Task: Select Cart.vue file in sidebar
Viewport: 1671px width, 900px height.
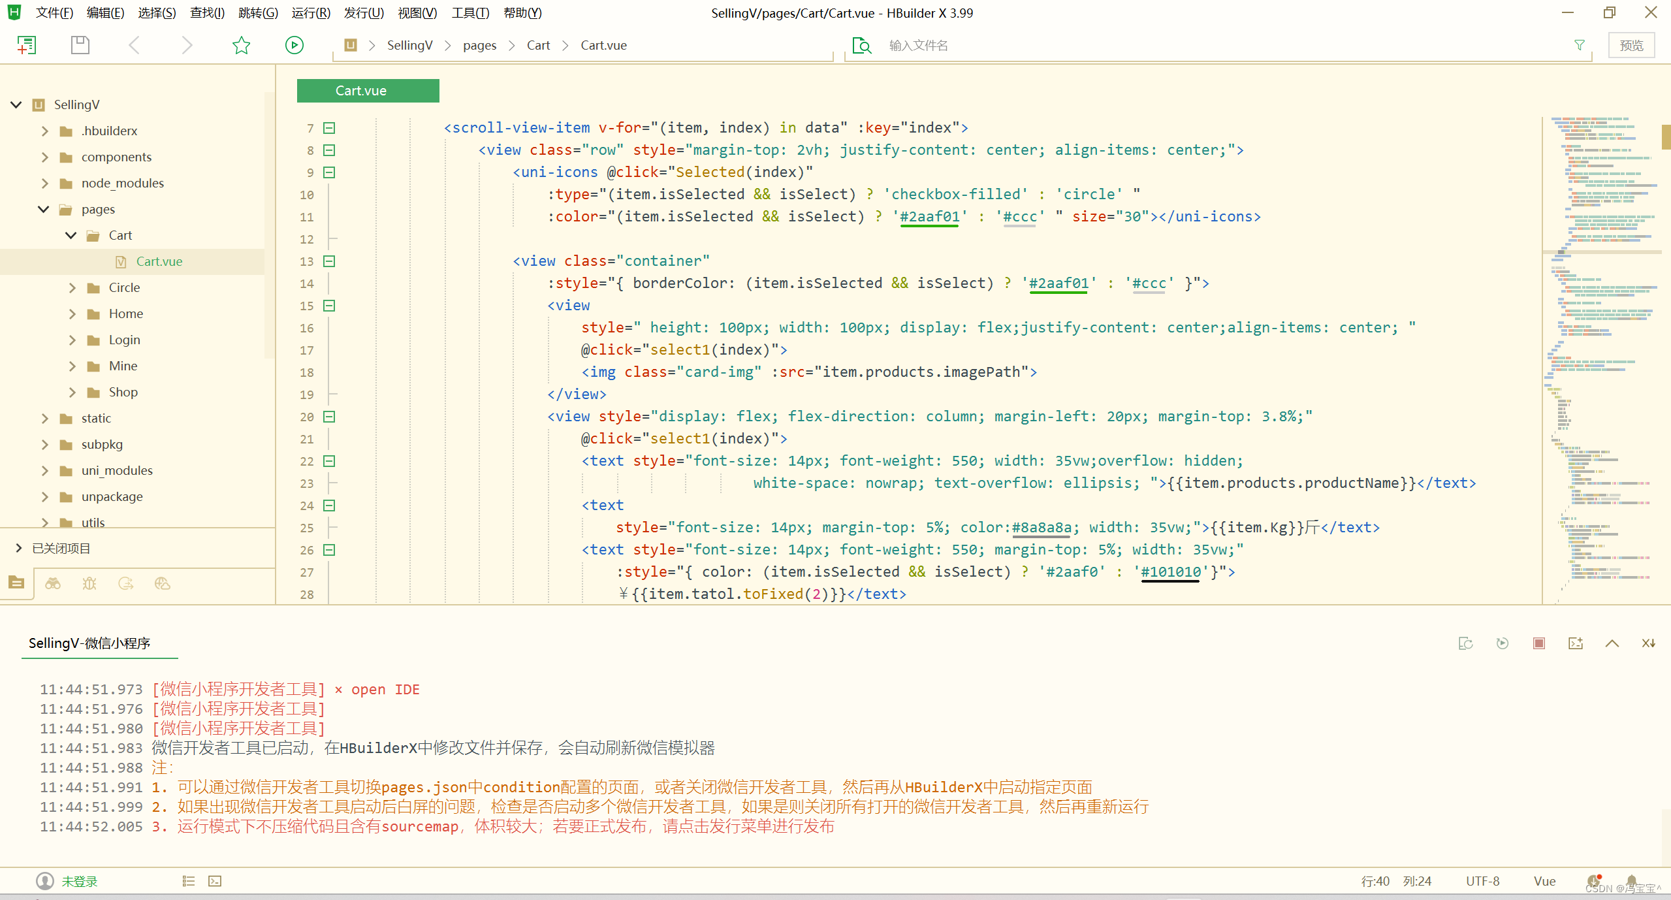Action: point(159,261)
